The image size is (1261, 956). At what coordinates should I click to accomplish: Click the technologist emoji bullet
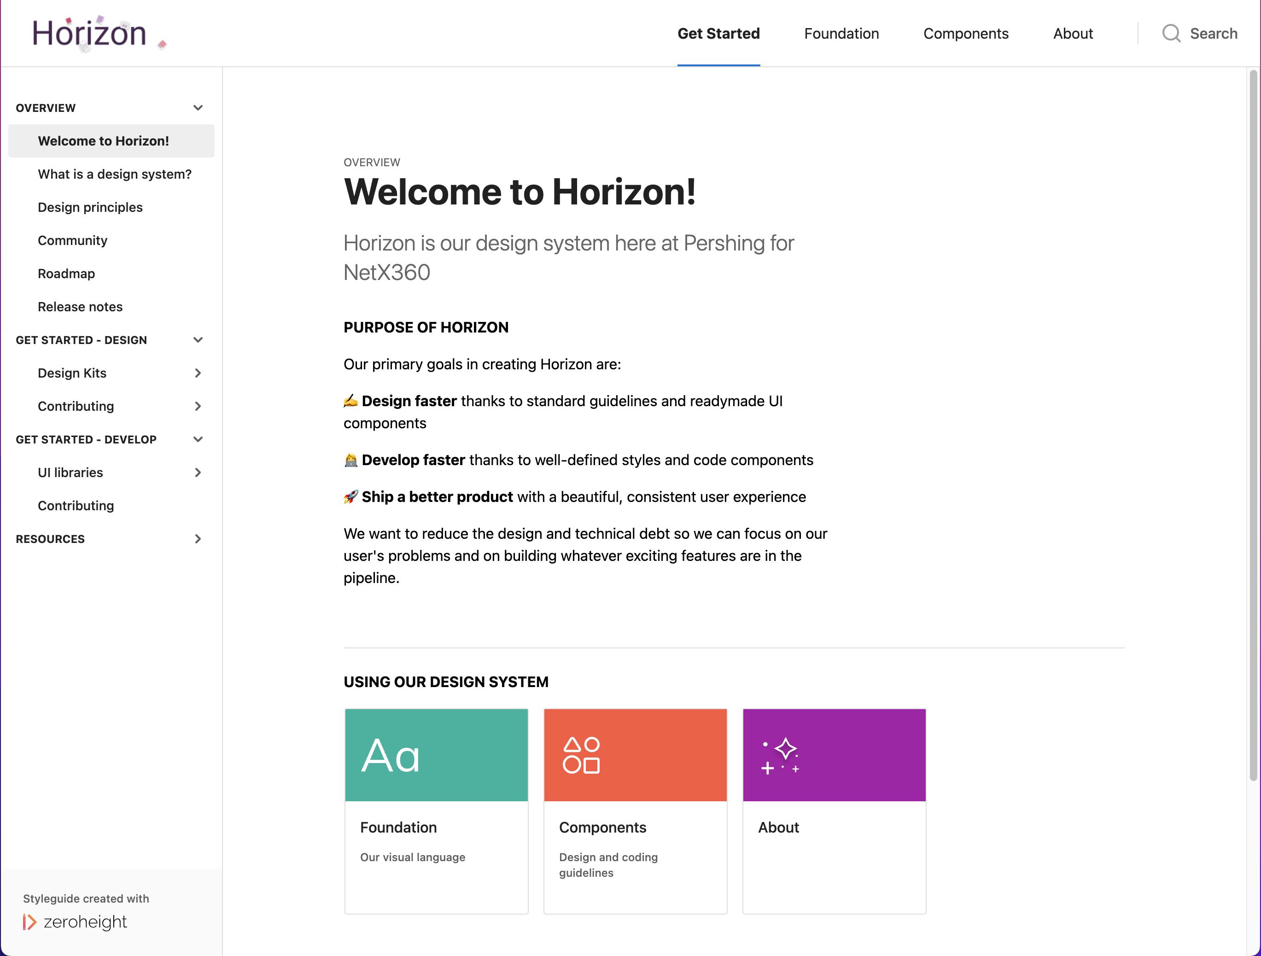(x=350, y=460)
